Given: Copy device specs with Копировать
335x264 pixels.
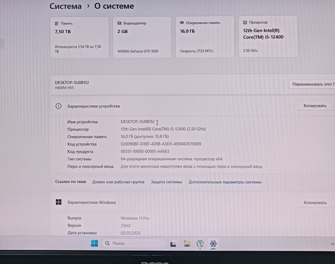Looking at the screenshot, I should pyautogui.click(x=315, y=106).
